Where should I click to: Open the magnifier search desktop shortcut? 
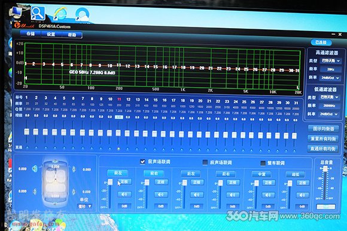pyautogui.click(x=38, y=13)
